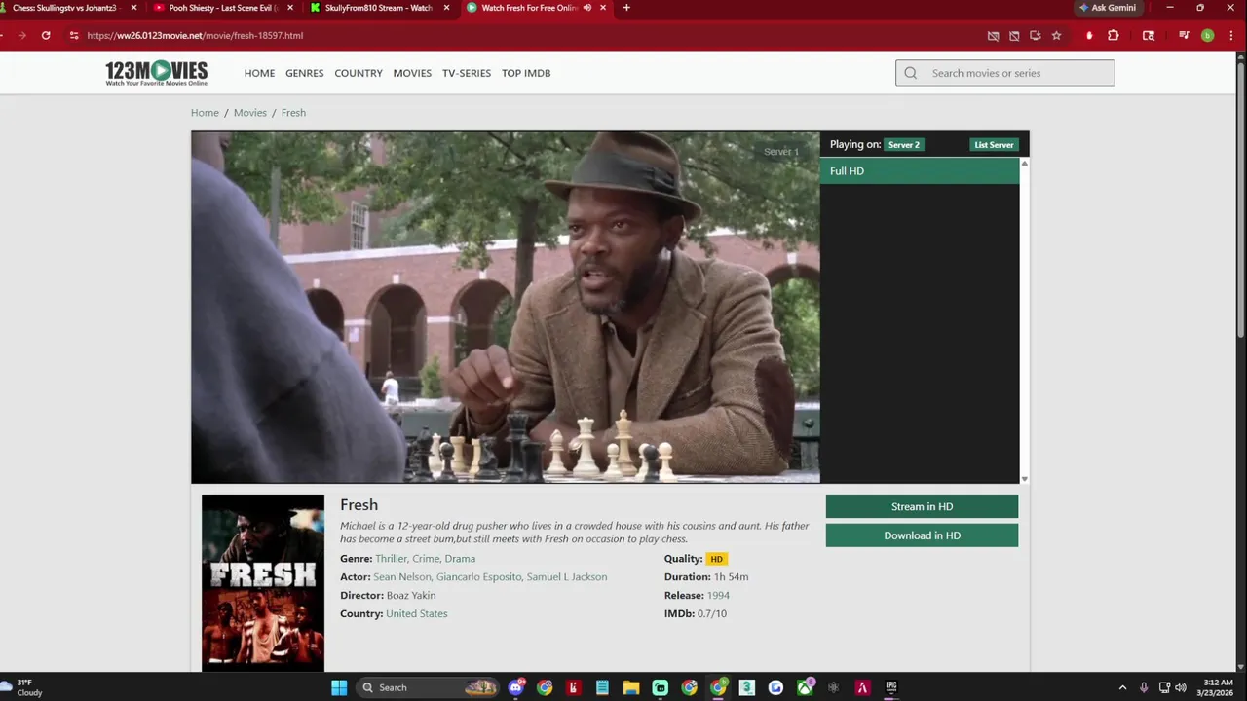
Task: Open actor Giancarlo Esposito link
Action: coord(479,577)
